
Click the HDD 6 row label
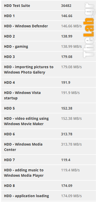[x=9, y=134]
